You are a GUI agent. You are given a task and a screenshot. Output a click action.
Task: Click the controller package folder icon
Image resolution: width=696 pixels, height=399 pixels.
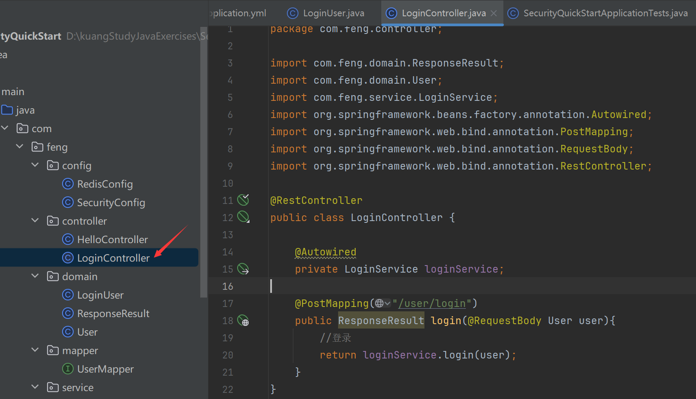(x=53, y=221)
